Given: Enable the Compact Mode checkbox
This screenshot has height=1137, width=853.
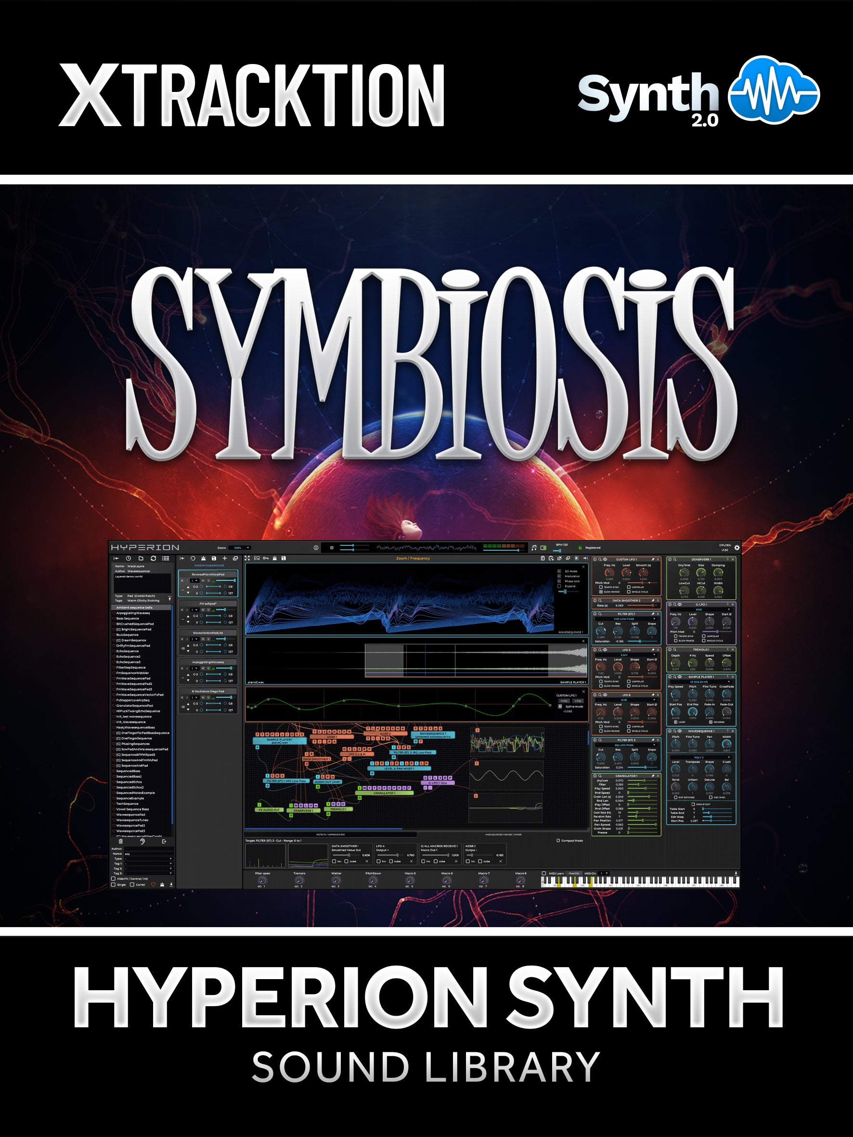Looking at the screenshot, I should [558, 841].
